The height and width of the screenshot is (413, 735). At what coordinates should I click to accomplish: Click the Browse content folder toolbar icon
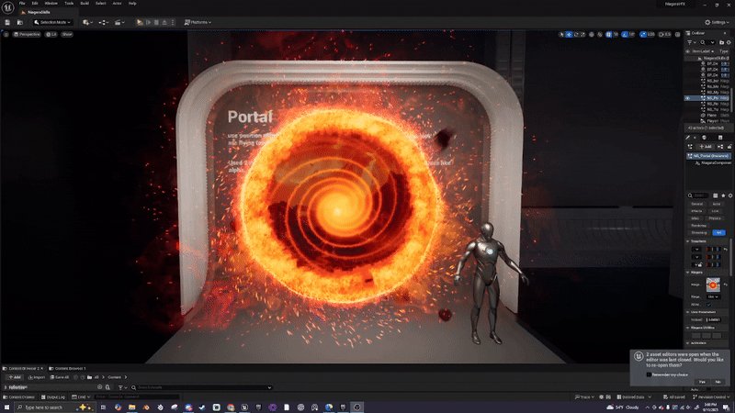(19, 22)
